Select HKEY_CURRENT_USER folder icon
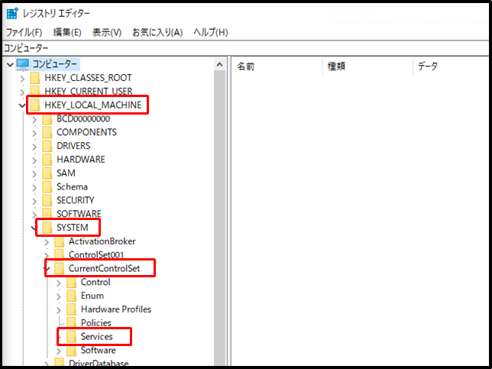Image resolution: width=492 pixels, height=369 pixels. [x=35, y=91]
